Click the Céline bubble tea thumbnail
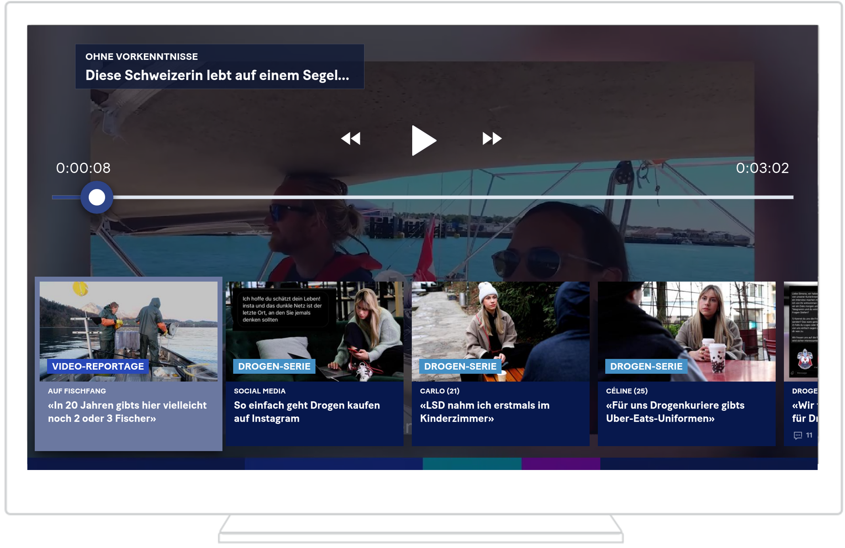The width and height of the screenshot is (845, 548). pos(686,325)
